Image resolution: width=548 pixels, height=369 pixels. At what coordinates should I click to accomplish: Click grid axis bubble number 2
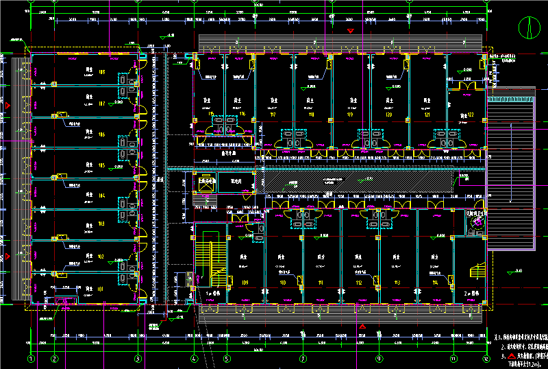tap(55, 359)
